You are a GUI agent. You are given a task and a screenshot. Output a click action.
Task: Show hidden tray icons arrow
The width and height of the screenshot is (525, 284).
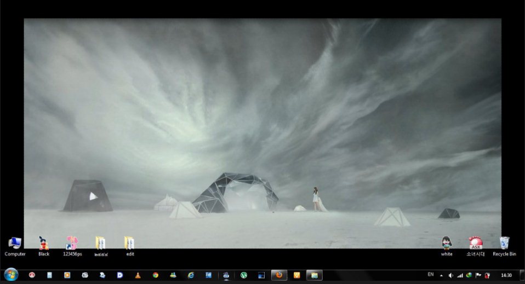[441, 276]
